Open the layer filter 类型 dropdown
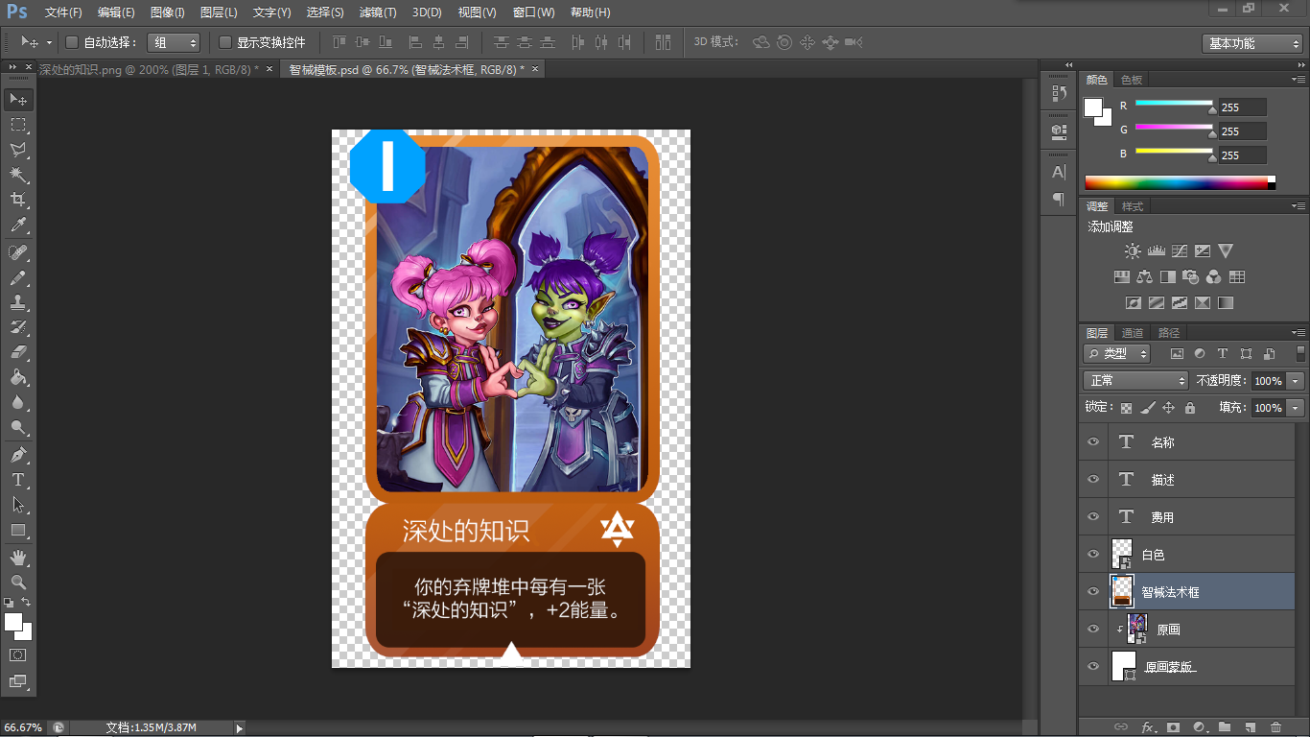This screenshot has height=737, width=1310. pyautogui.click(x=1117, y=353)
